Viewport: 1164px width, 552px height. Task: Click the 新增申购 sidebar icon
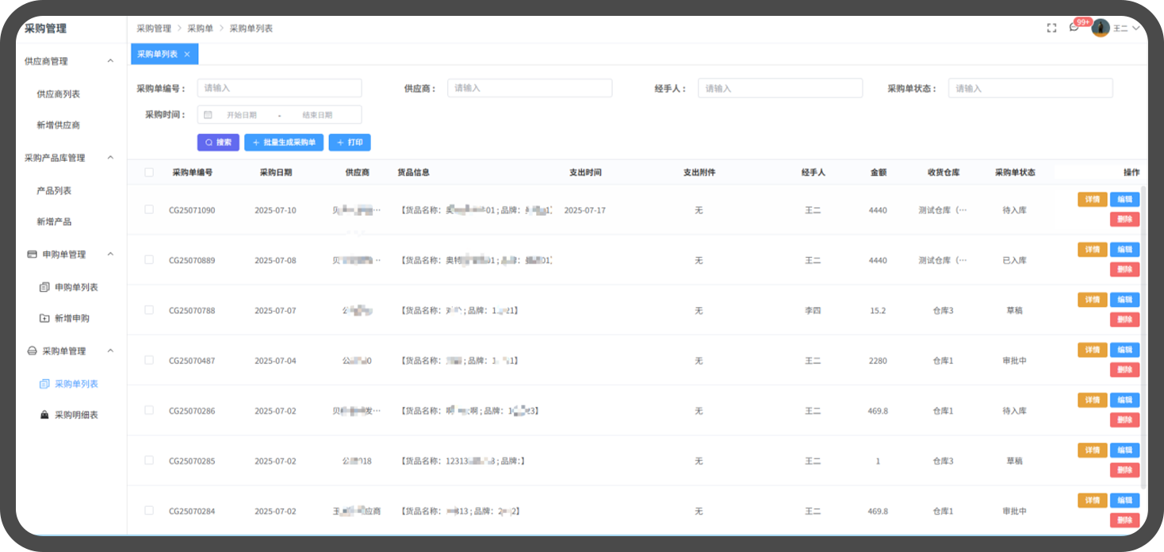coord(44,318)
